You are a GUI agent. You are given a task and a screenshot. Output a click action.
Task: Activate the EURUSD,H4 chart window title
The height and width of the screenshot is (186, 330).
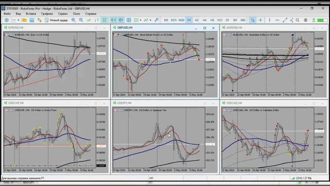pyautogui.click(x=16, y=27)
